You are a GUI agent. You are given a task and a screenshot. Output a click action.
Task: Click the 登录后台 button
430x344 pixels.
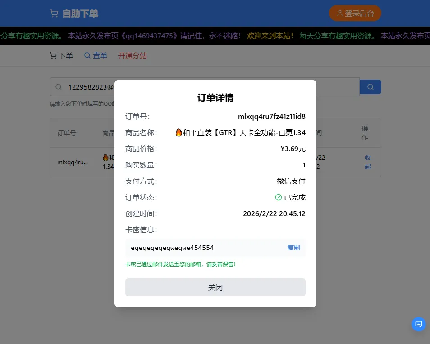[x=355, y=13]
